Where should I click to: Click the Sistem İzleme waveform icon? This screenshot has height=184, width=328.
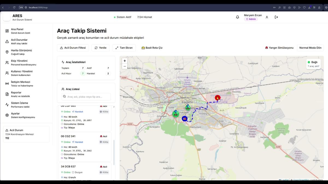tap(7, 104)
